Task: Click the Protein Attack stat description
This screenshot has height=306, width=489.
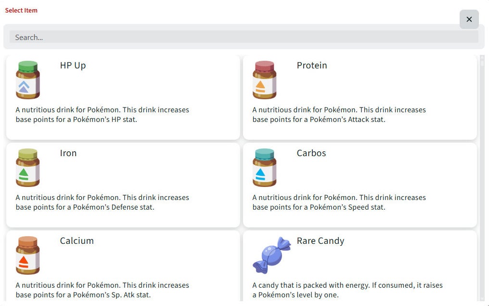Action: 339,115
